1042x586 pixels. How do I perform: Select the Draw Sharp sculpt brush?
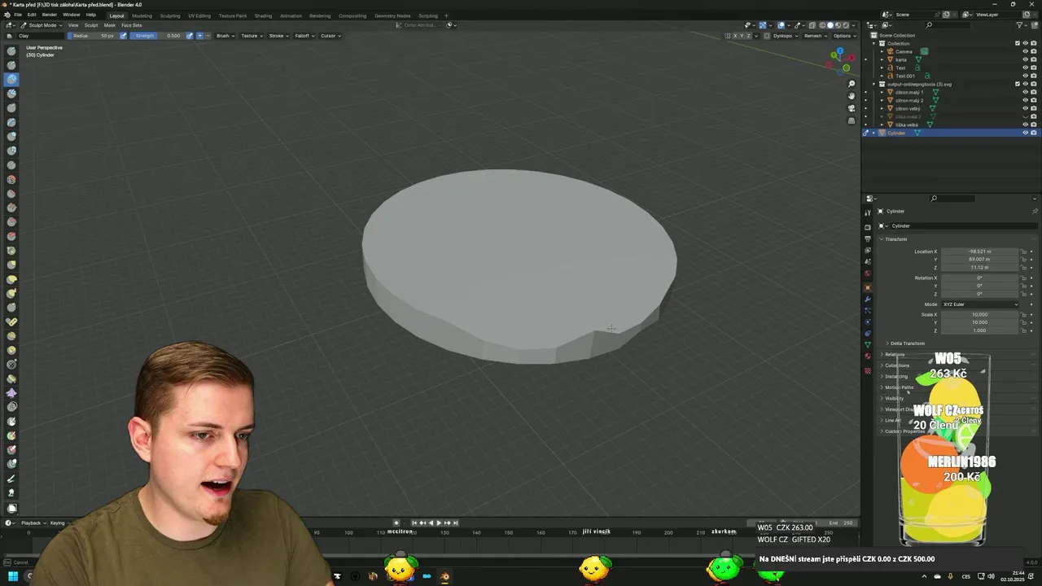(x=11, y=65)
